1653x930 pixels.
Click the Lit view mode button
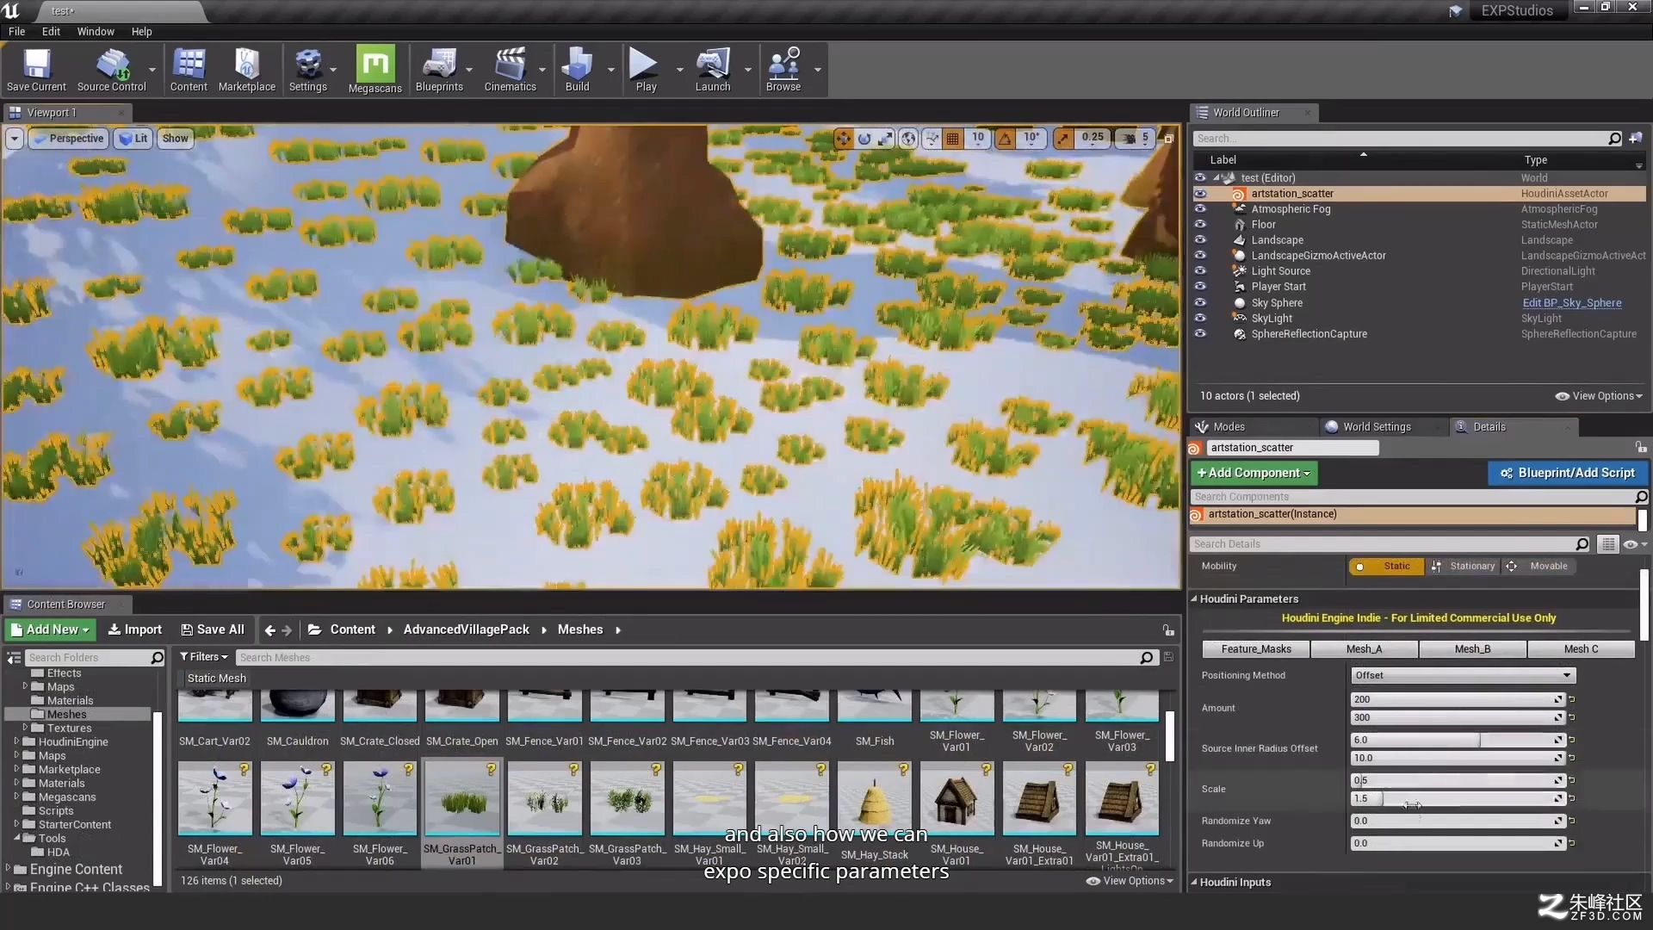(133, 139)
